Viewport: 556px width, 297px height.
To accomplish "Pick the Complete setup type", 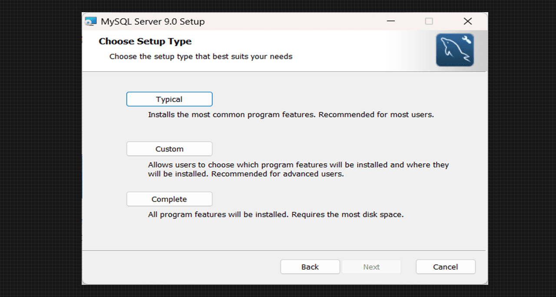I will [x=169, y=199].
